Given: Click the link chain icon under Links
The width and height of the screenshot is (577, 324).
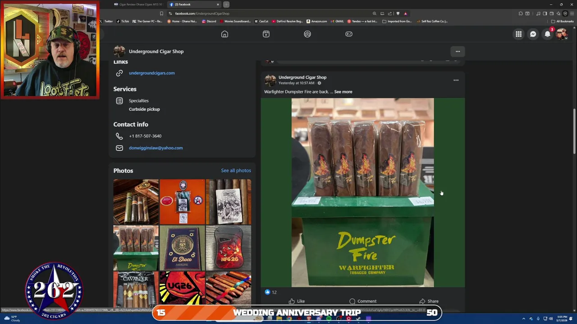Looking at the screenshot, I should tap(119, 73).
